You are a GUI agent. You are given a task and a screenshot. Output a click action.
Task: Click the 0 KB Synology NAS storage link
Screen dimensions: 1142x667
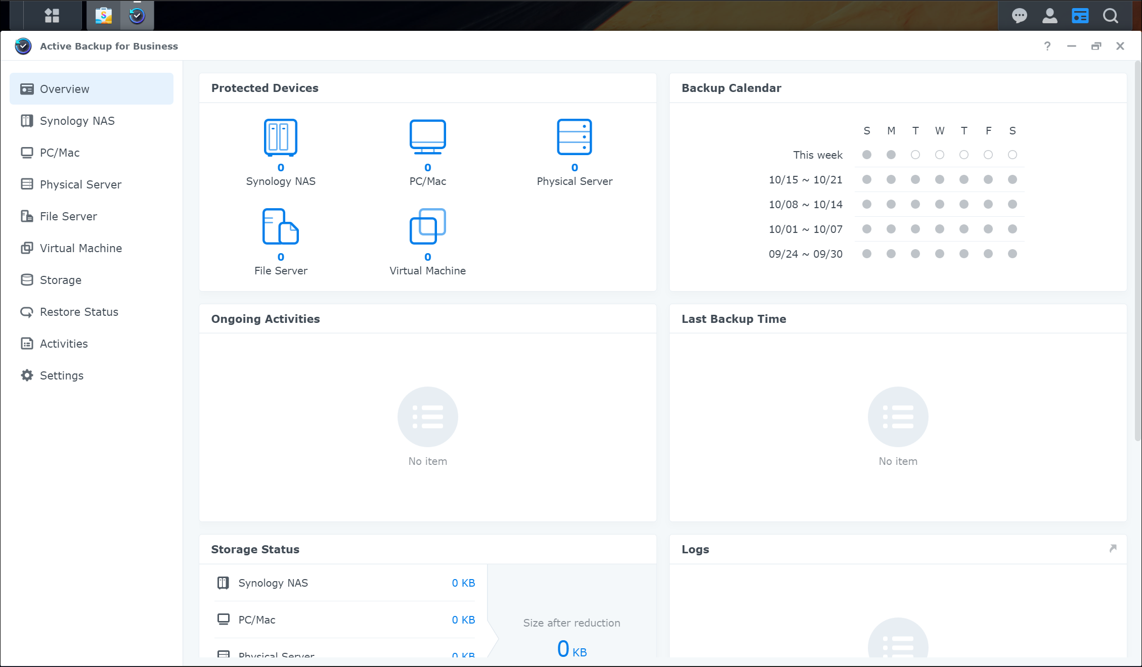click(x=463, y=583)
